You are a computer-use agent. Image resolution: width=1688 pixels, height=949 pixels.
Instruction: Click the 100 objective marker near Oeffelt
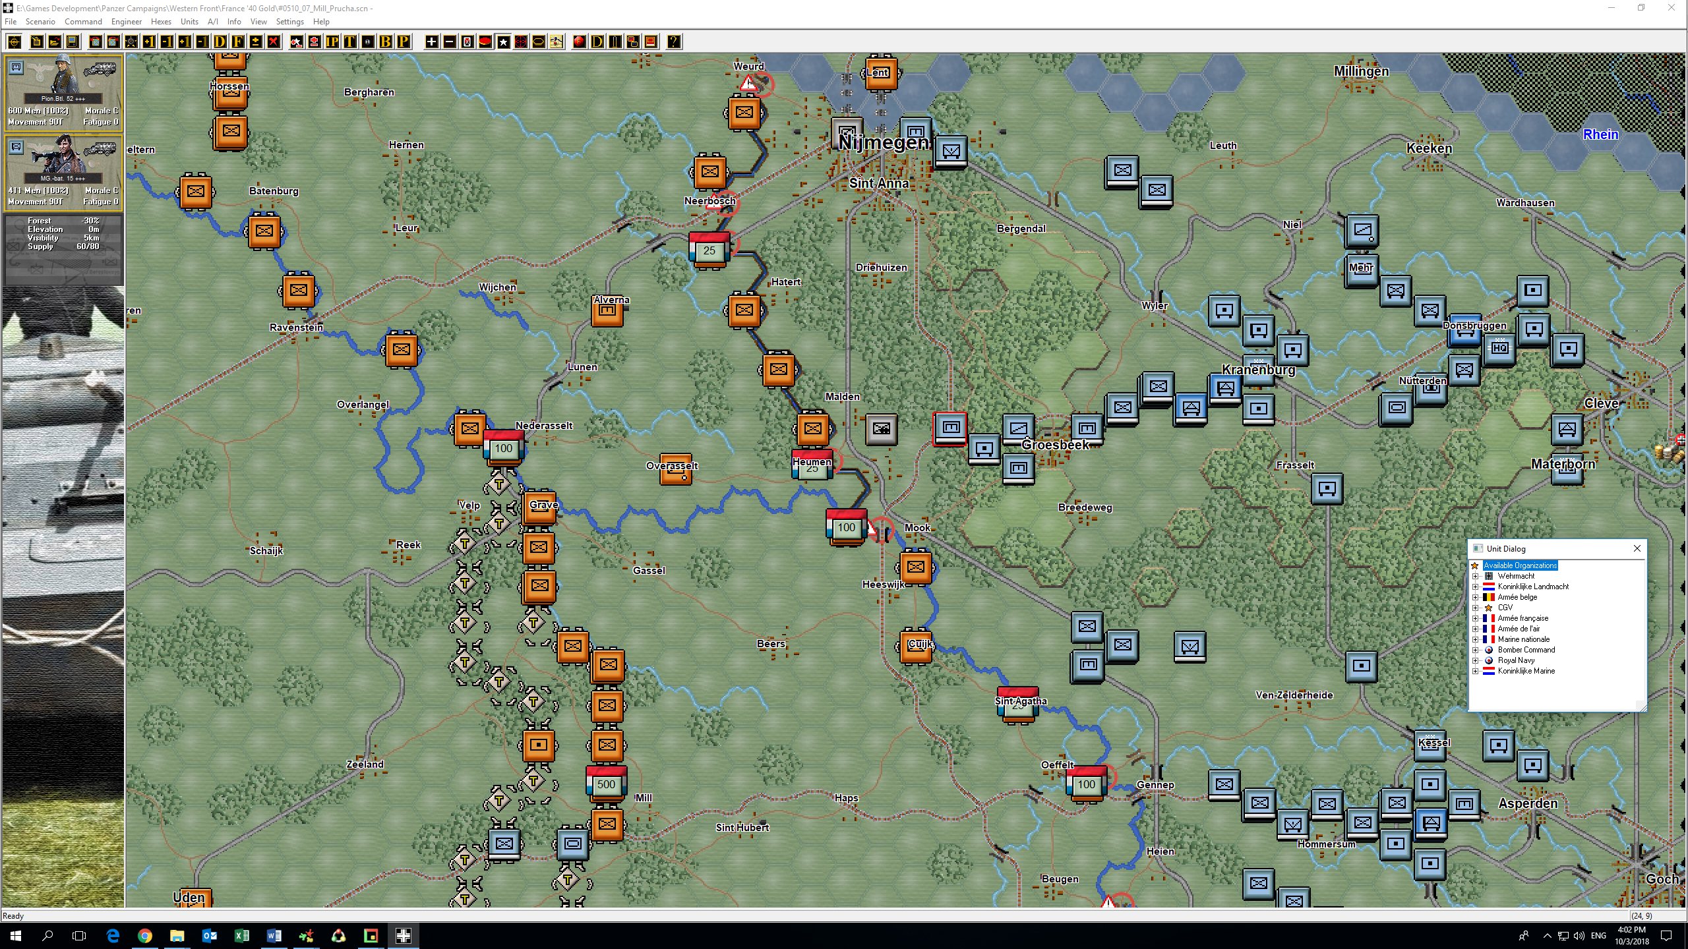pos(1086,784)
